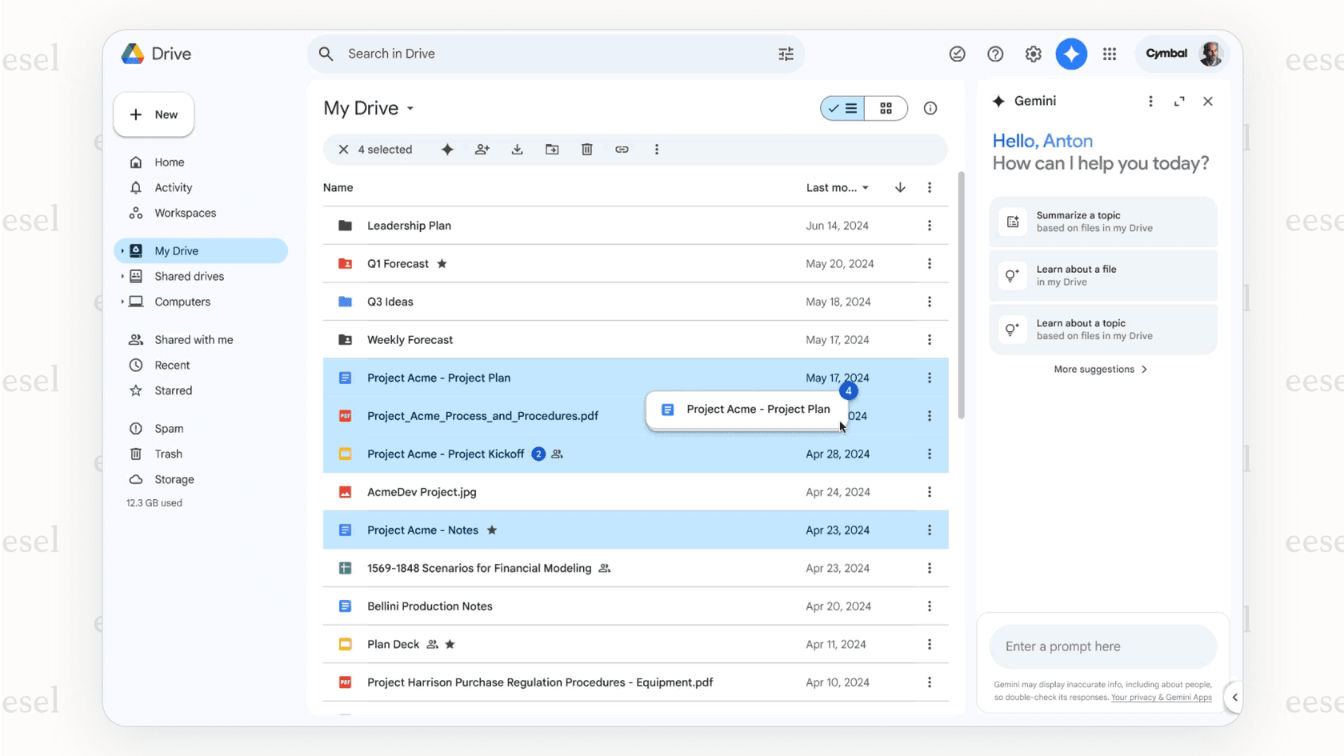
Task: Download the four selected files
Action: pyautogui.click(x=517, y=149)
